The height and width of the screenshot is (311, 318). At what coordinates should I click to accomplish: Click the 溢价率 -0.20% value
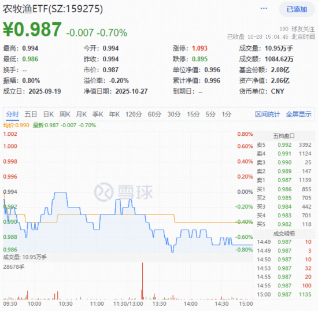click(119, 81)
